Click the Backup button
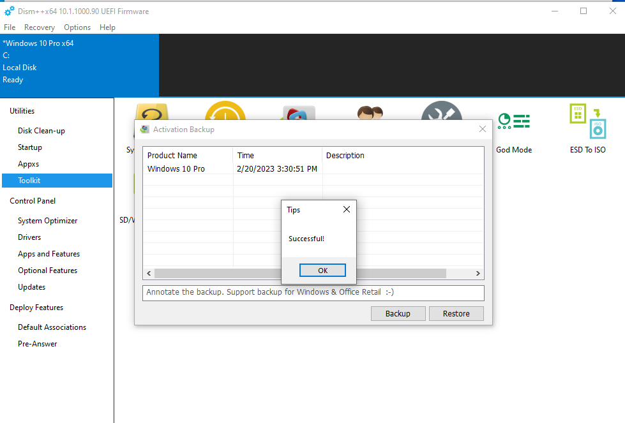 (x=398, y=313)
